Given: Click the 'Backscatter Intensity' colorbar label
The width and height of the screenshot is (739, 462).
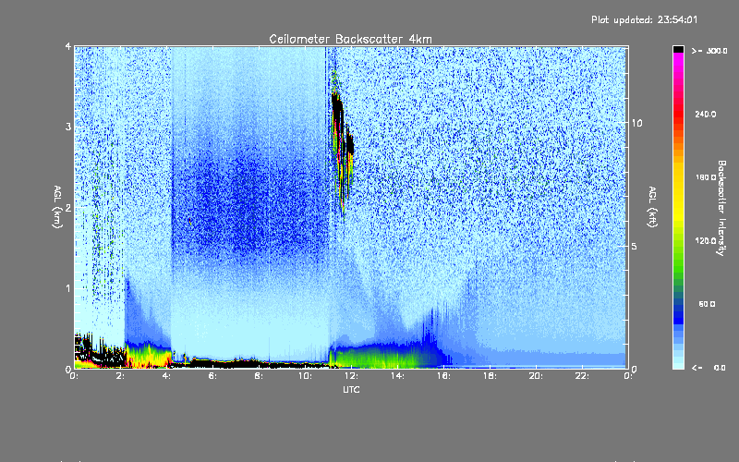Looking at the screenshot, I should pyautogui.click(x=721, y=208).
